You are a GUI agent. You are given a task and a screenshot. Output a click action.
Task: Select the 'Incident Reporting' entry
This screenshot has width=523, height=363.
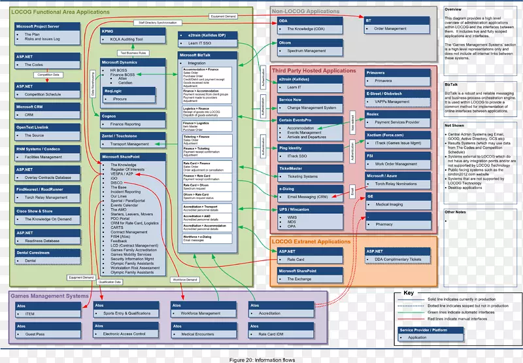tap(126, 192)
